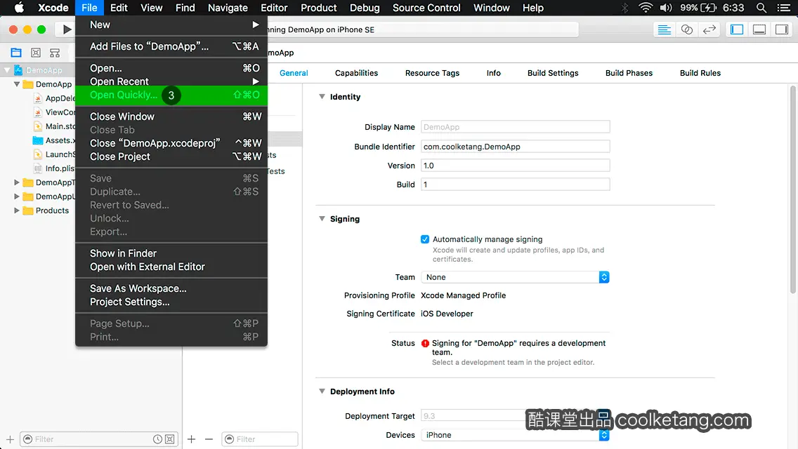Viewport: 798px width, 449px height.
Task: Switch to the Capabilities tab
Action: (356, 73)
